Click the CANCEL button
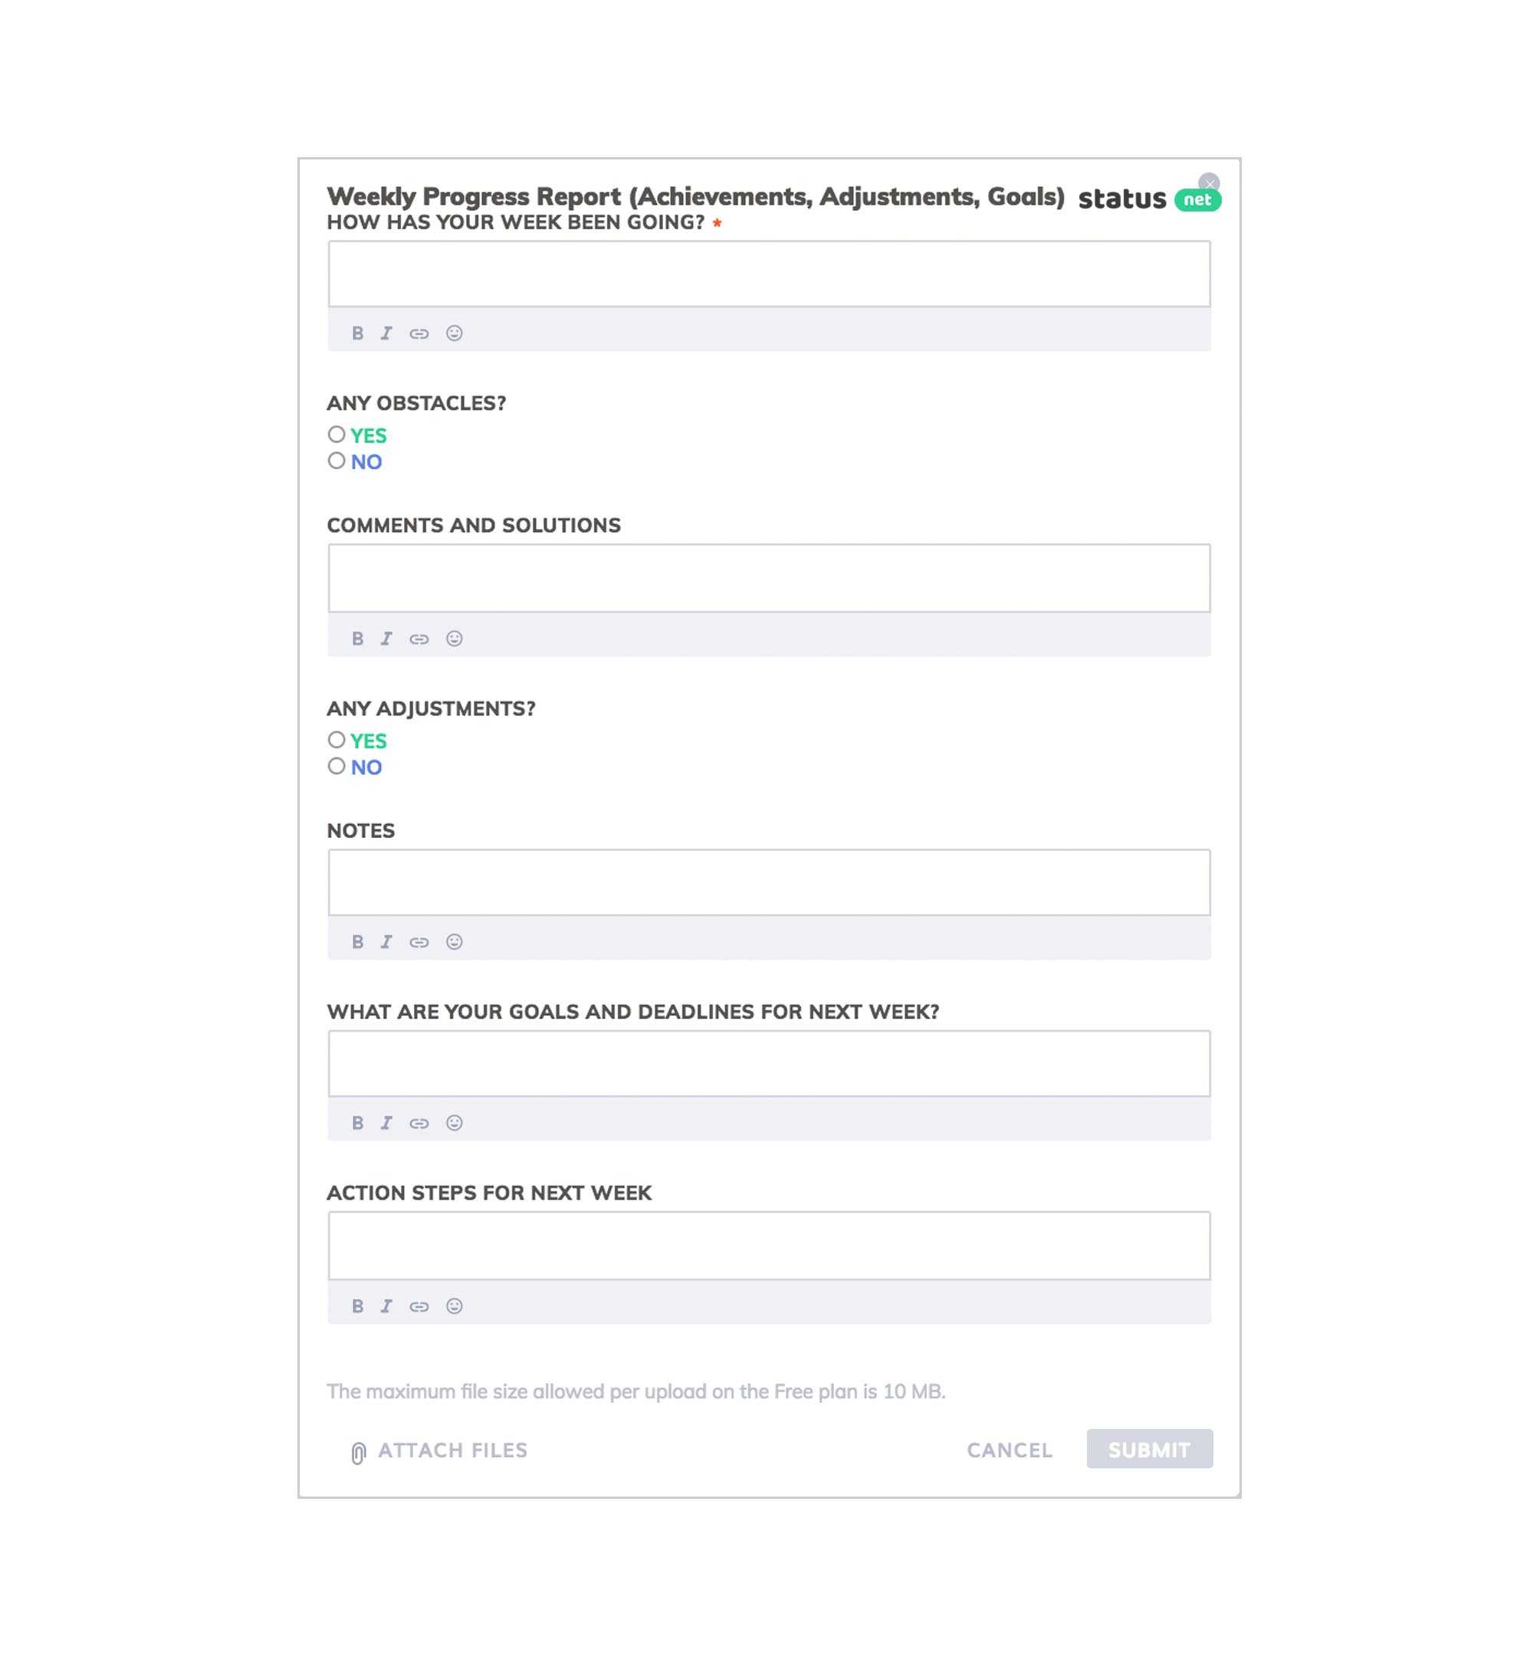Image resolution: width=1540 pixels, height=1656 pixels. [x=1009, y=1449]
